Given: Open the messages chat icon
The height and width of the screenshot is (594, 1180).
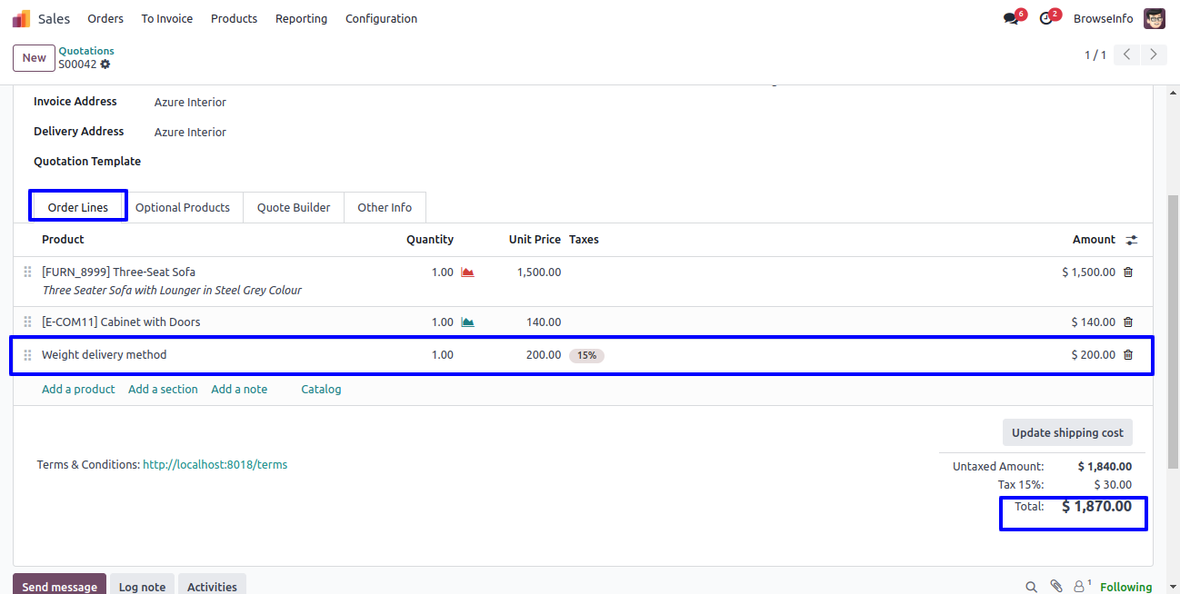Looking at the screenshot, I should click(1011, 19).
